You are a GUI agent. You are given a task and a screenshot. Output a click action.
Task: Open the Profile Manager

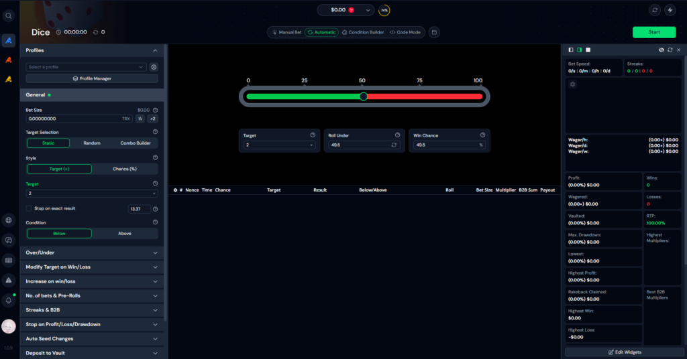[x=92, y=78]
